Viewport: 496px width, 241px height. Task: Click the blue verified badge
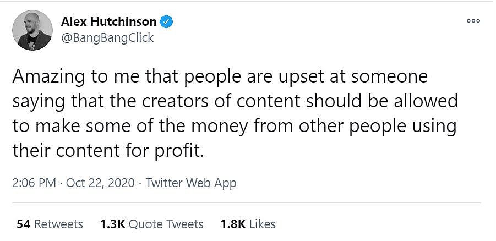tap(166, 23)
